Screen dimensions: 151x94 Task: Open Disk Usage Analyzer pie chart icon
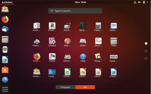[67, 41]
